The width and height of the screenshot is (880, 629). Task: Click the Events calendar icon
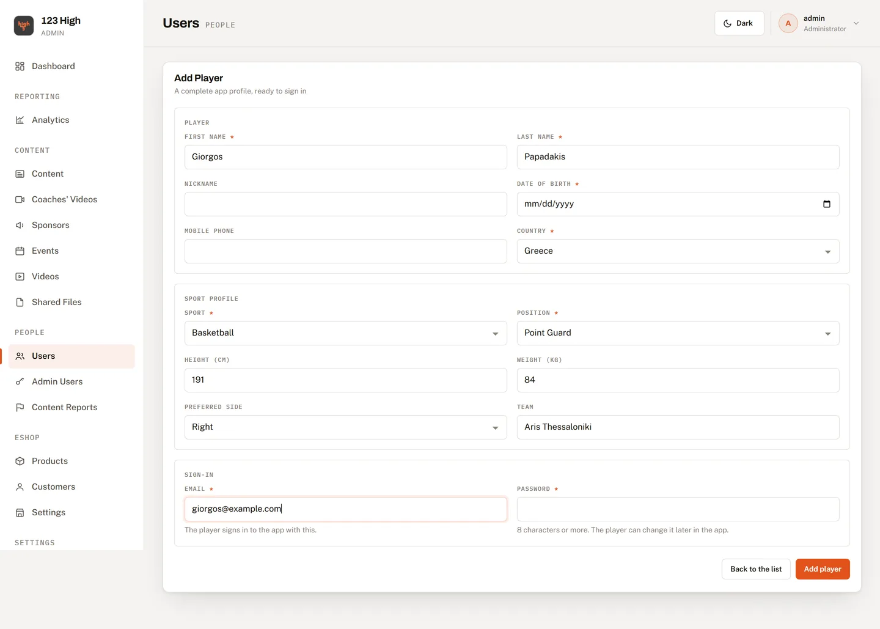coord(20,251)
